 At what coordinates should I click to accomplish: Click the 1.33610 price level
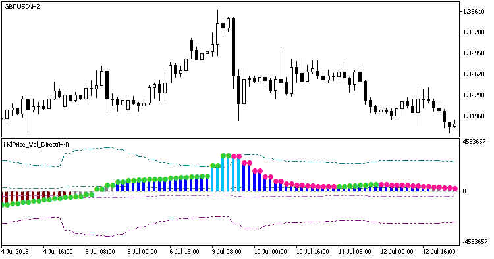pos(474,12)
